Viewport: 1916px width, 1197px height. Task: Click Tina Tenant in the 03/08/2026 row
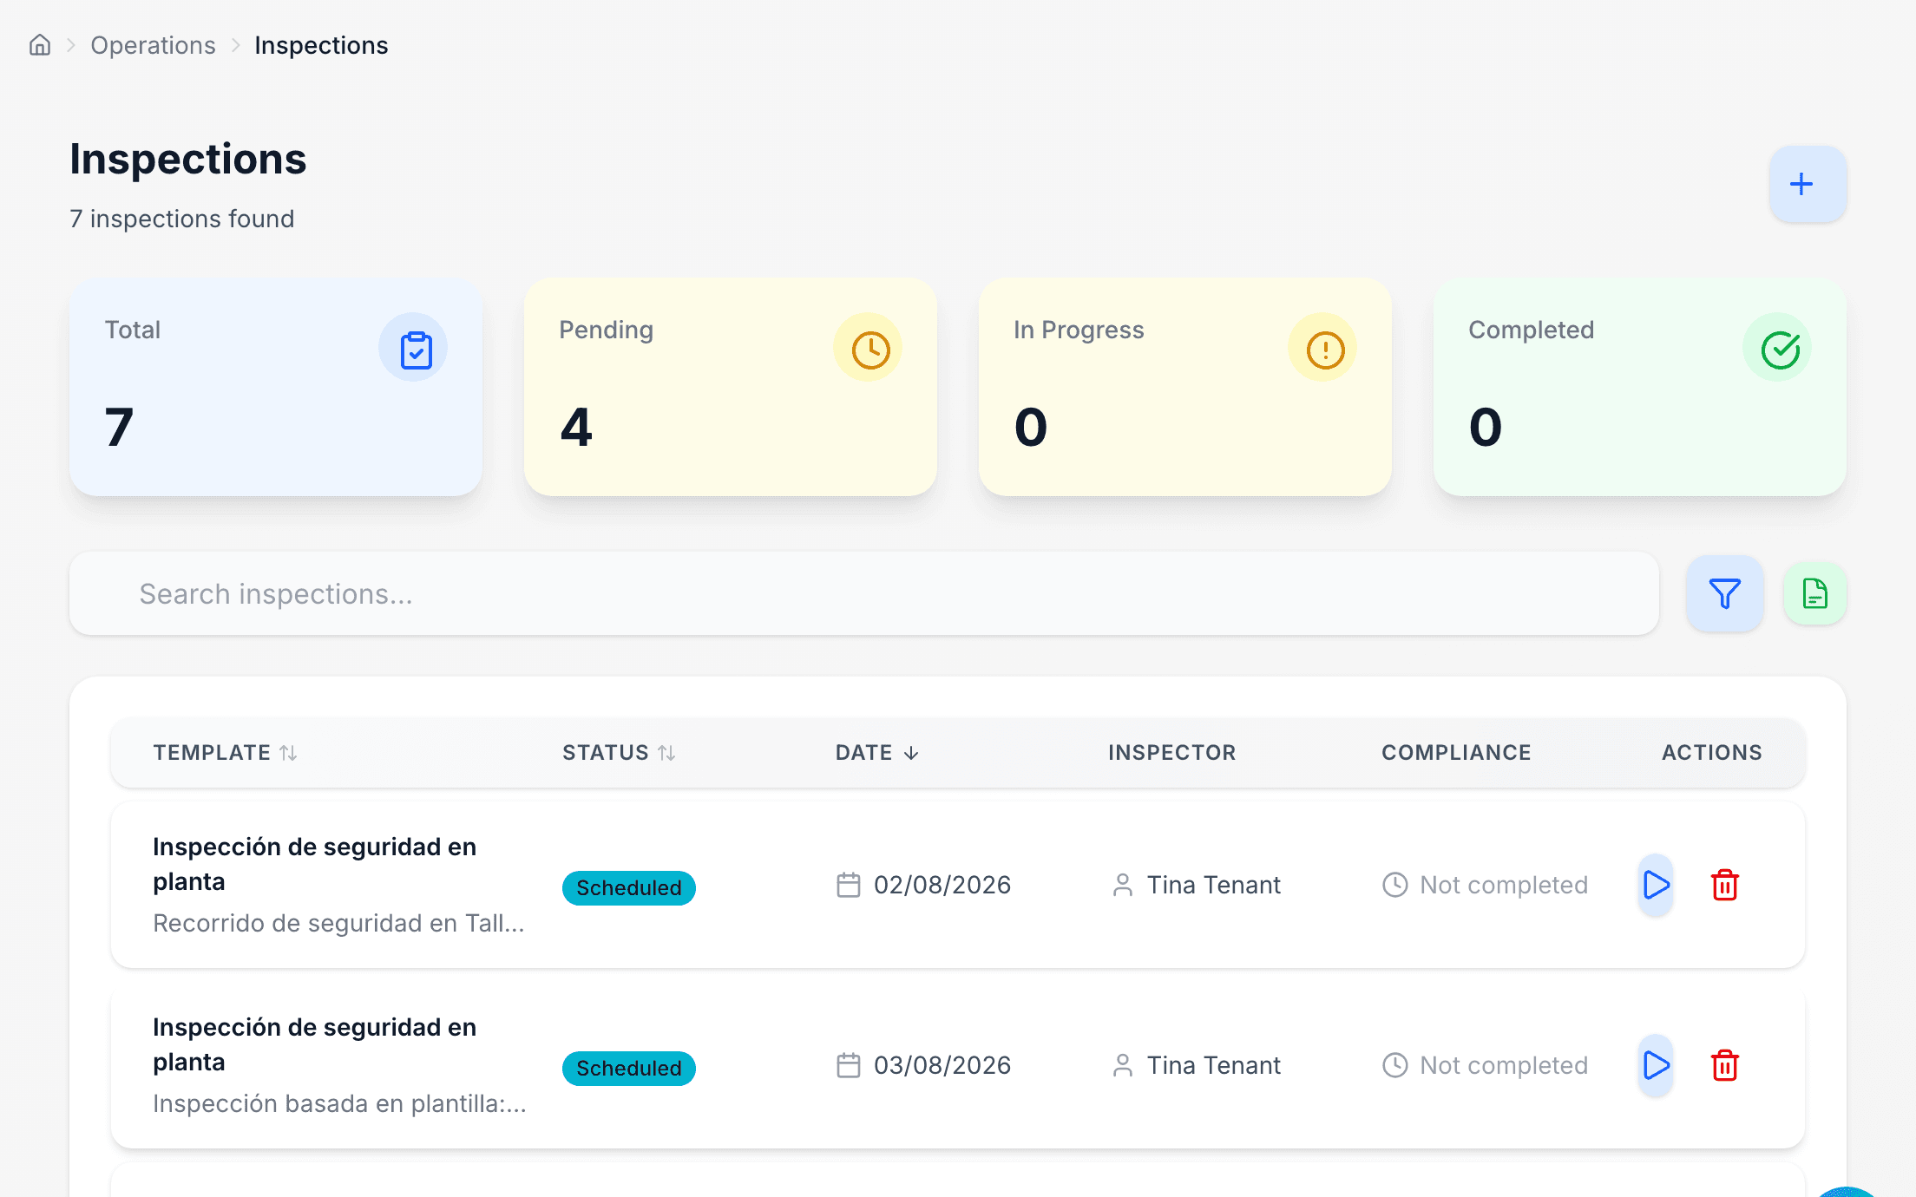tap(1213, 1065)
